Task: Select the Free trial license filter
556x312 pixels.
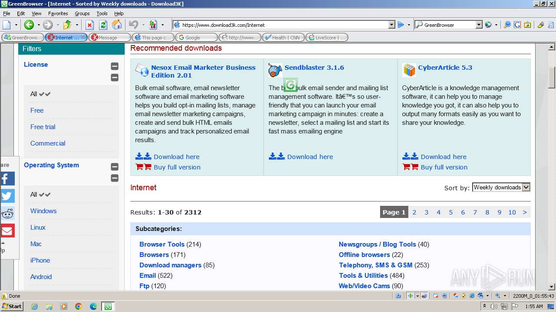Action: pyautogui.click(x=43, y=127)
